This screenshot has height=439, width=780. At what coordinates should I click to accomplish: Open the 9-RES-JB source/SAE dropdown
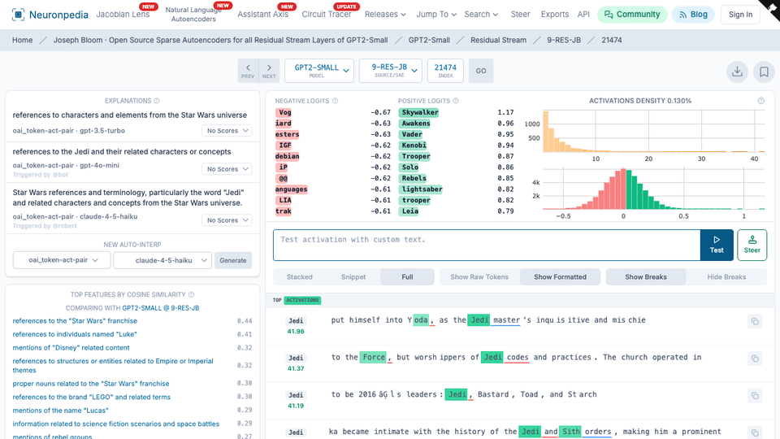coord(391,71)
